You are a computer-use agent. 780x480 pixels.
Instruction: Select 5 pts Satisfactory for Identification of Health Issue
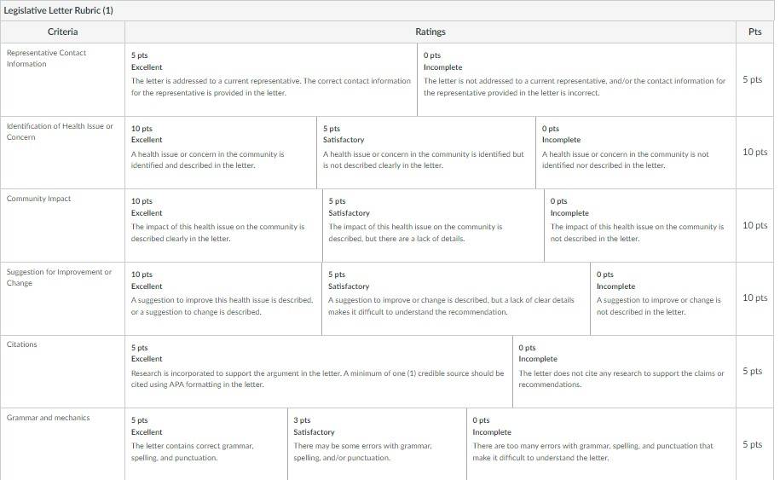426,153
